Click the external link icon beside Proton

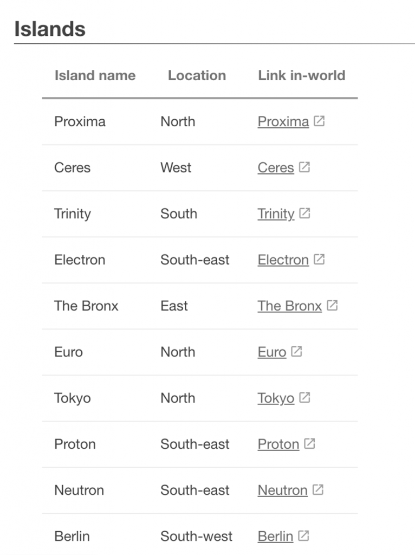point(309,443)
